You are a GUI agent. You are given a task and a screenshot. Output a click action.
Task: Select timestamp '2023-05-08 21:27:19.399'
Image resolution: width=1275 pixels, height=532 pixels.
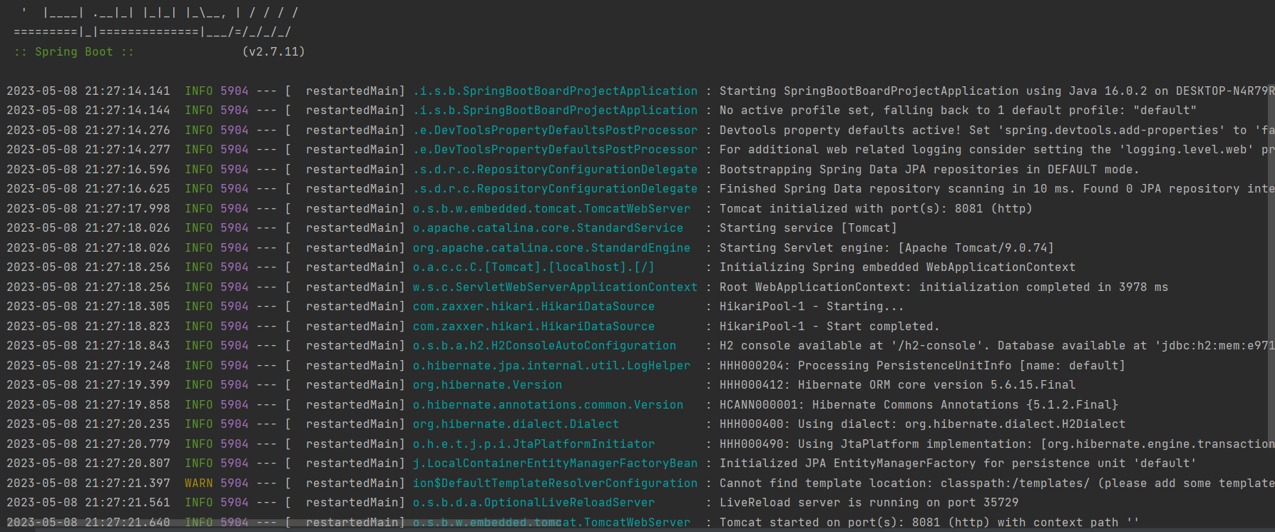[88, 384]
